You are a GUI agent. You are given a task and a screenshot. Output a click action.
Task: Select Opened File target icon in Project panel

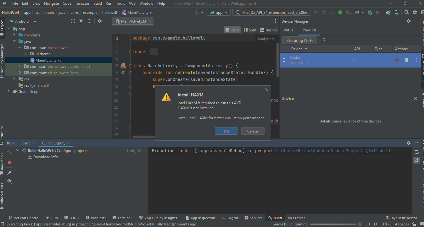[73, 21]
